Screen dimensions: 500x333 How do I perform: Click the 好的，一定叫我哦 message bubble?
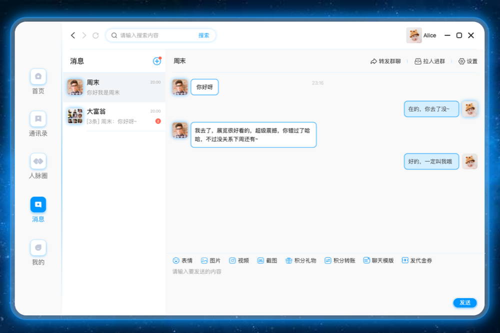(x=431, y=161)
